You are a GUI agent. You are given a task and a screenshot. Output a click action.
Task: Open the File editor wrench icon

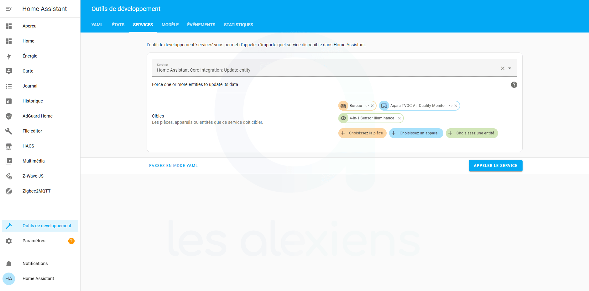click(x=9, y=131)
